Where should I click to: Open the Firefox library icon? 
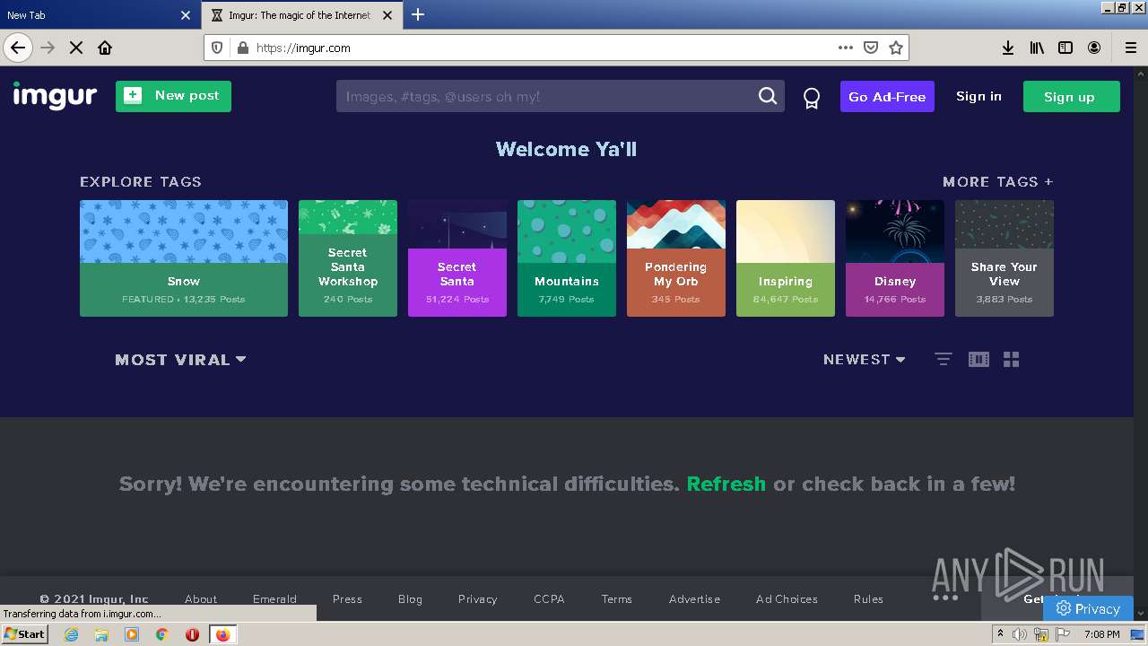coord(1037,48)
